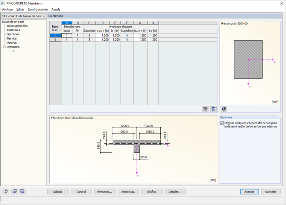Select Secciones in the tree

point(13,34)
